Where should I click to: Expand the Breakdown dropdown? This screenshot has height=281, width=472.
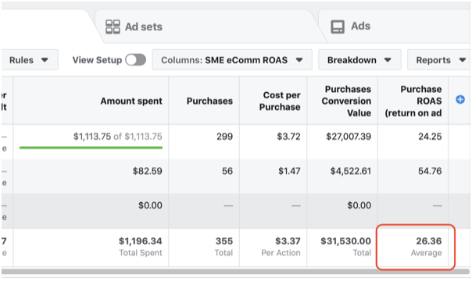[359, 60]
